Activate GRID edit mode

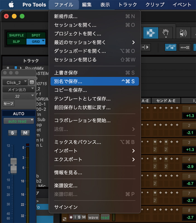click(x=36, y=42)
